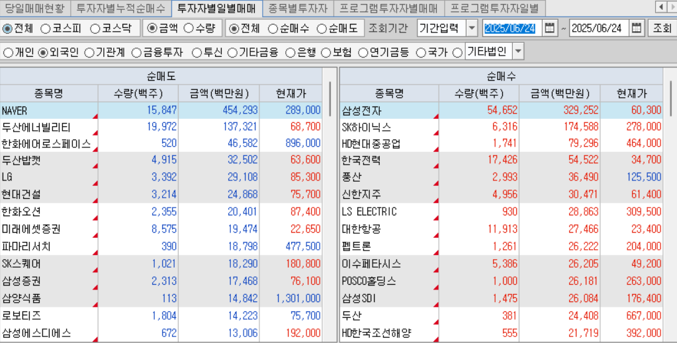Open end date calendar picker icon
Image resolution: width=677 pixels, height=343 pixels.
[636, 28]
